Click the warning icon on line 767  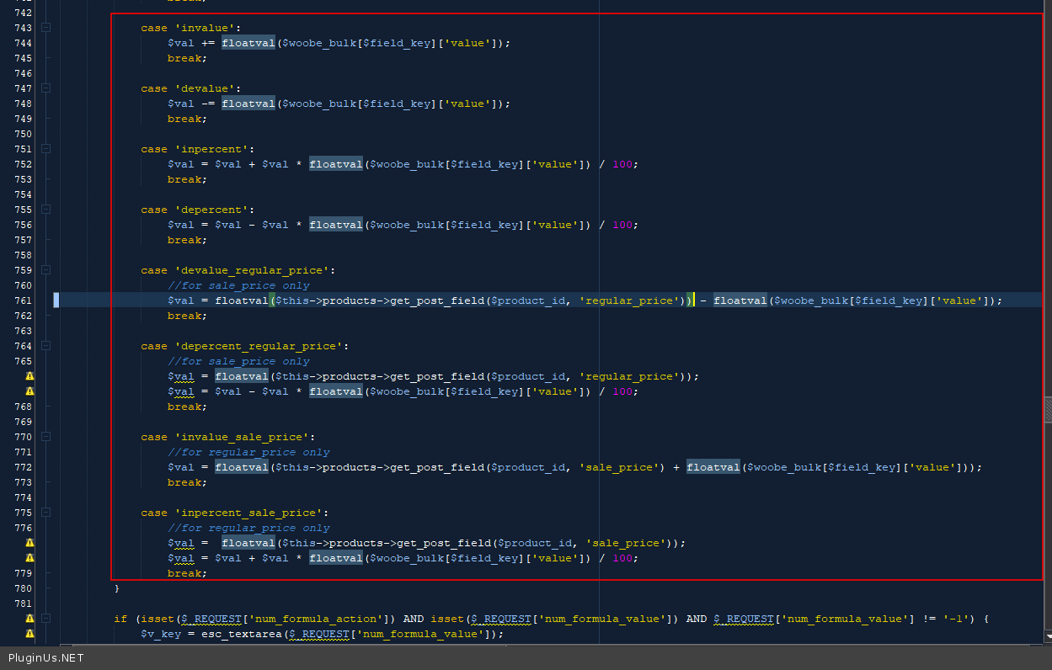click(29, 391)
